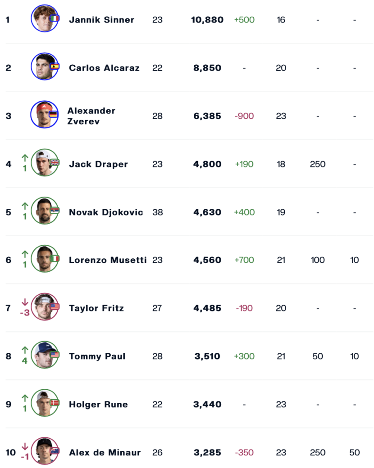
Task: Click the Australian flag on de Minaur's avatar
Action: (x=55, y=451)
